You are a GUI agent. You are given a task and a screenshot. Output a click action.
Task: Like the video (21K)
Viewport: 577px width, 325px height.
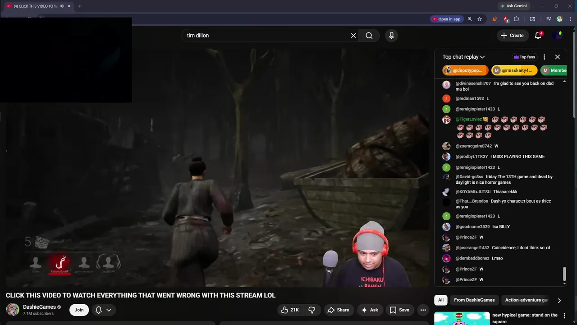(290, 310)
